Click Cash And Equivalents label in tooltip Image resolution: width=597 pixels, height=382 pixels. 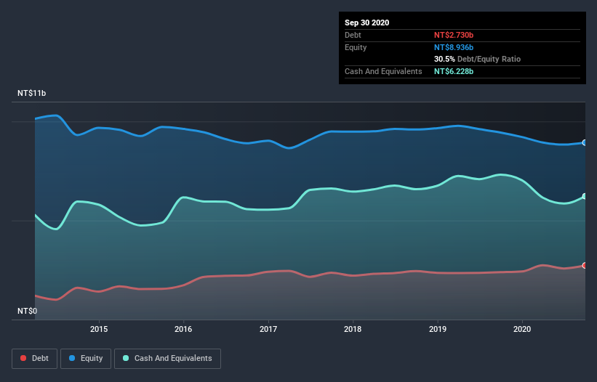tap(383, 71)
